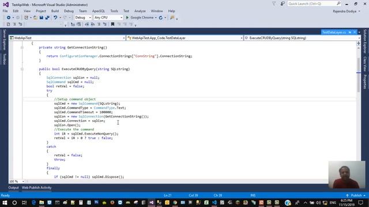The width and height of the screenshot is (369, 207).
Task: Open the Project menu
Action: tap(41, 11)
